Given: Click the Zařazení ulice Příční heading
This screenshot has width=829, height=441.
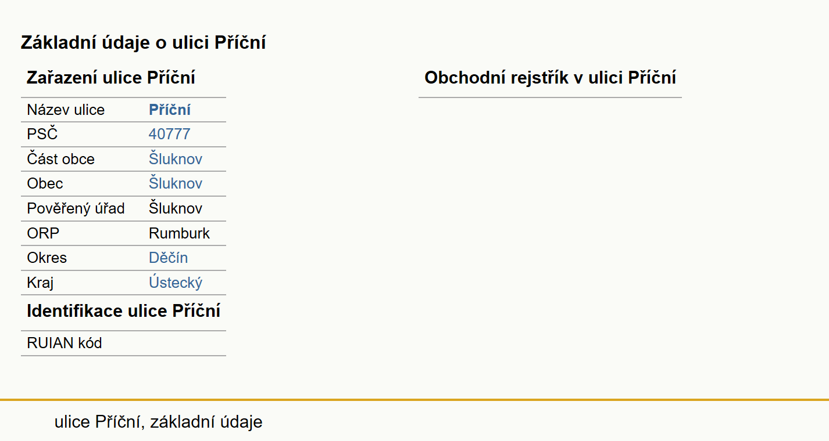Looking at the screenshot, I should tap(111, 78).
